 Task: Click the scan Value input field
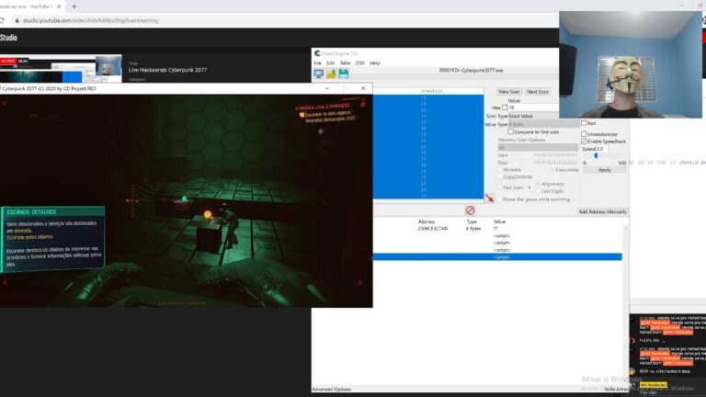click(x=533, y=108)
